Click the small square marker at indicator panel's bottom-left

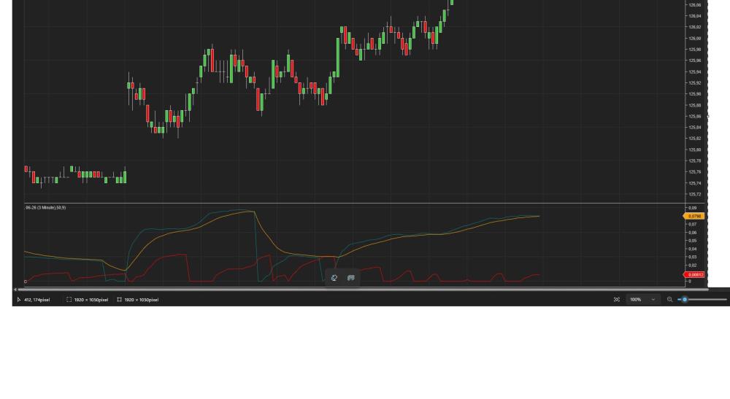coord(26,282)
